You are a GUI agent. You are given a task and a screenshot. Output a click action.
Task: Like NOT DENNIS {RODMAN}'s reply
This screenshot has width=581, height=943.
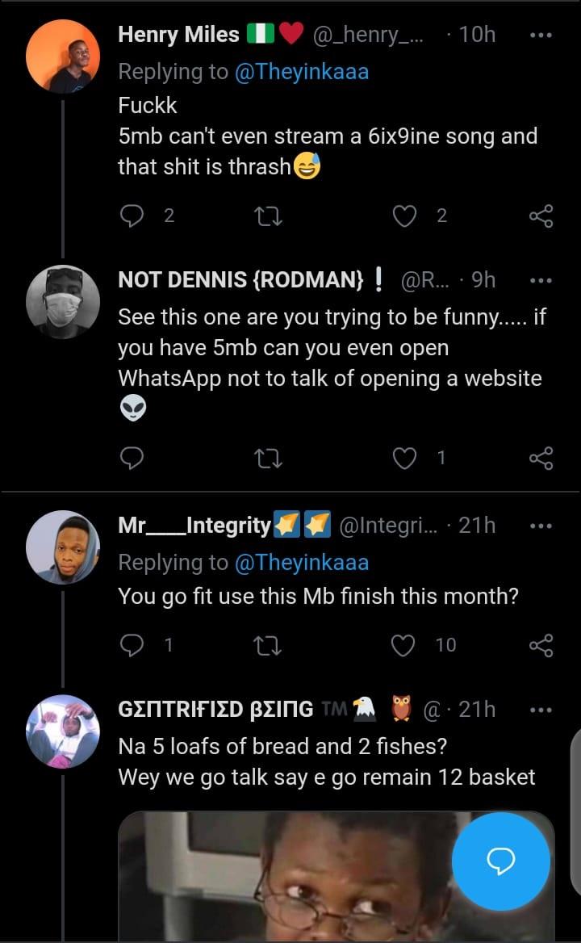[404, 458]
